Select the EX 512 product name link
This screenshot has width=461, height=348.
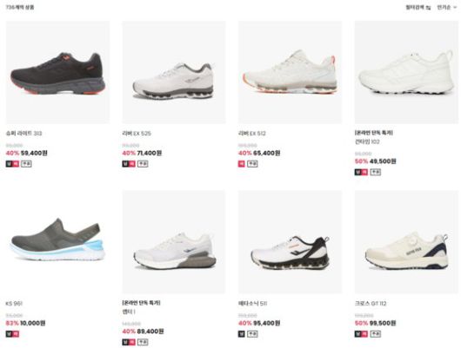coord(251,134)
